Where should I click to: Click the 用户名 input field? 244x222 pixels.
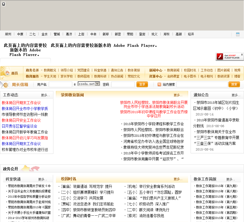60,84
